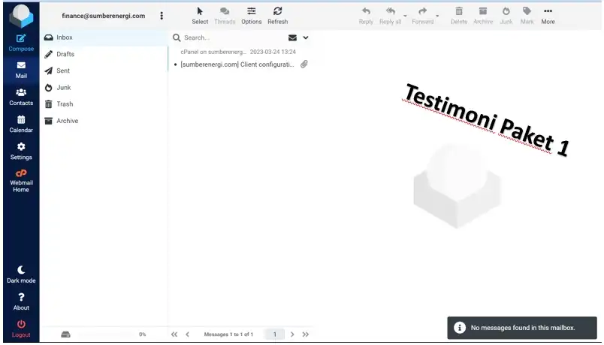Screen dimensions: 604x345
Task: Open the Calendar section
Action: (x=21, y=124)
